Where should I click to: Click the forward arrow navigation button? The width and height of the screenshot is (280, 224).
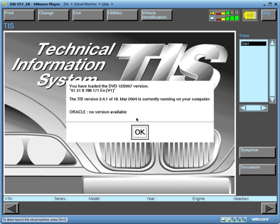269,208
